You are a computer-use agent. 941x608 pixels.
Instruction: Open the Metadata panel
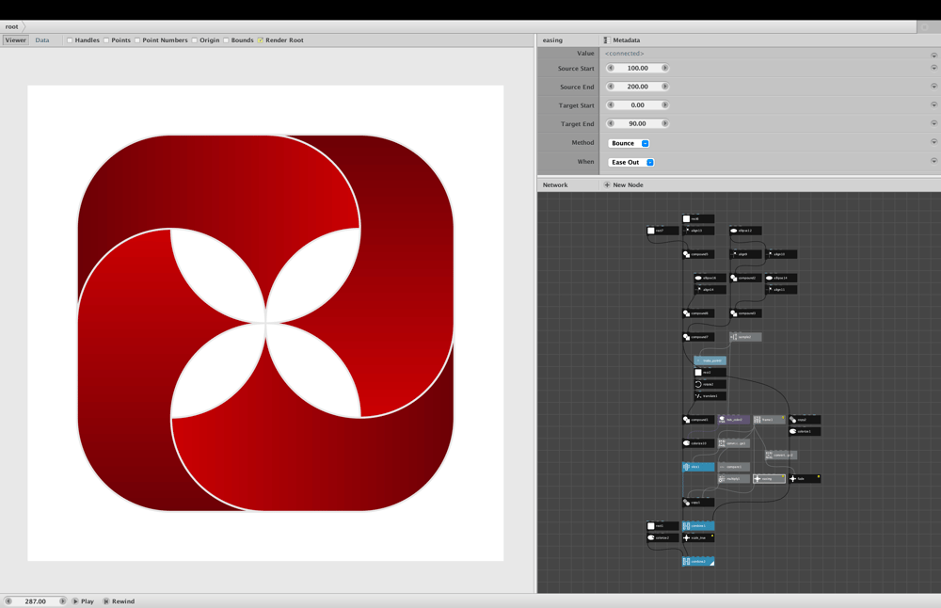click(622, 40)
